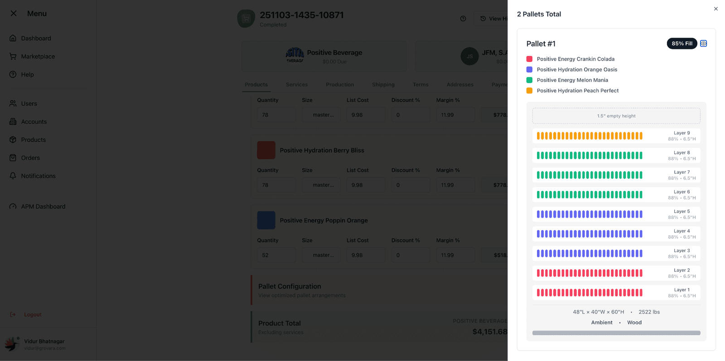
Task: Click the APM Dashboard gauge icon
Action: coord(13,206)
